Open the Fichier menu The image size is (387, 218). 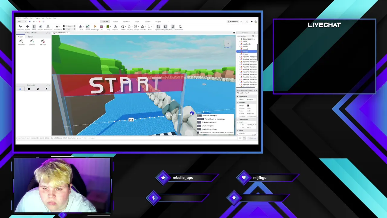pyautogui.click(x=19, y=18)
